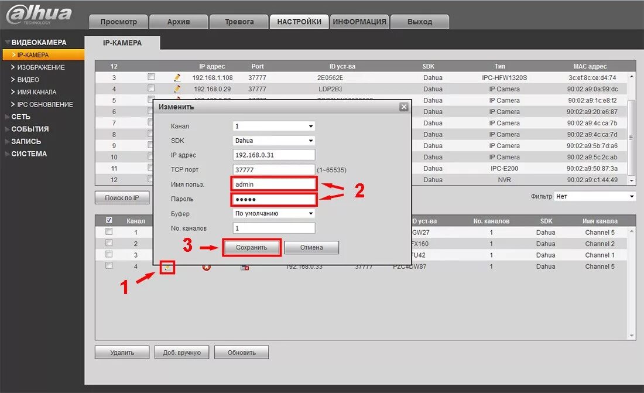This screenshot has width=644, height=393.
Task: Click the No. каналов column header
Action: [x=491, y=221]
